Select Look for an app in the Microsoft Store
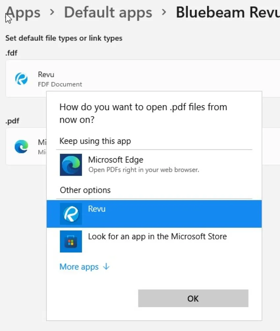Image resolution: width=280 pixels, height=331 pixels. pos(157,236)
